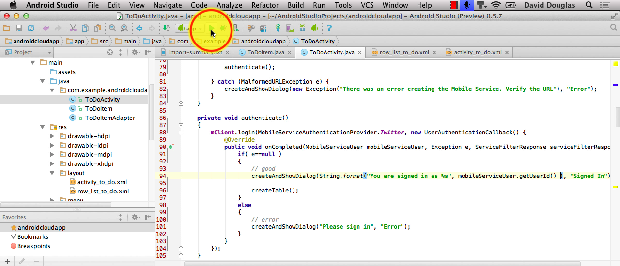Click the Debug bug icon

click(x=223, y=28)
